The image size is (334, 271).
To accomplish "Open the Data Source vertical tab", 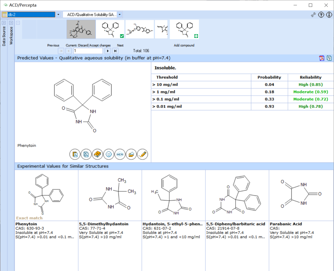I will (x=4, y=36).
